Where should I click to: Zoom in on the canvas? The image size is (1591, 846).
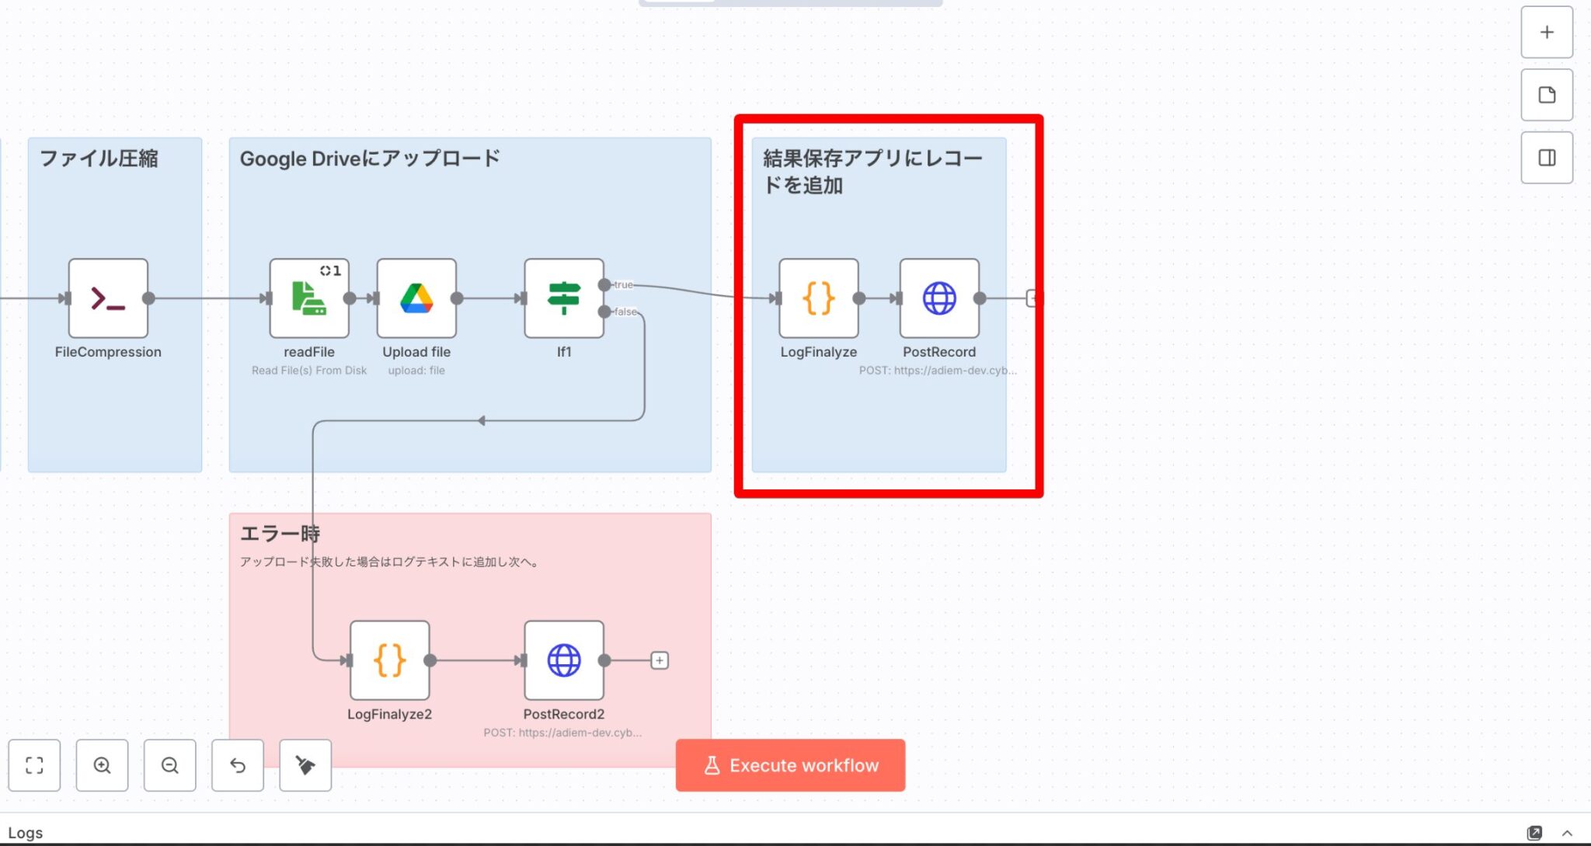click(102, 765)
